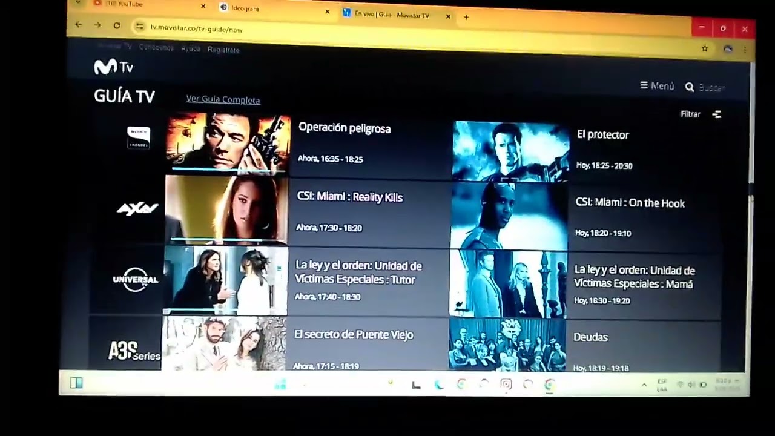Go forward in browser history

point(97,25)
